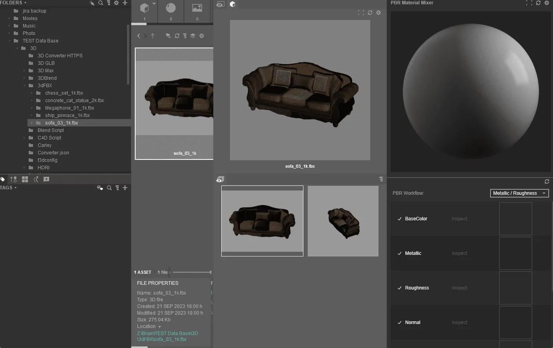
Task: Open the 3D cube viewer icon
Action: click(232, 4)
